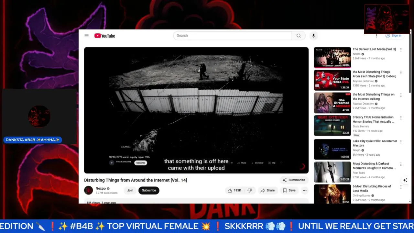Screen dimensions: 414x233
Task: Open menu for The Darkest Lost Media video
Action: [x=401, y=50]
